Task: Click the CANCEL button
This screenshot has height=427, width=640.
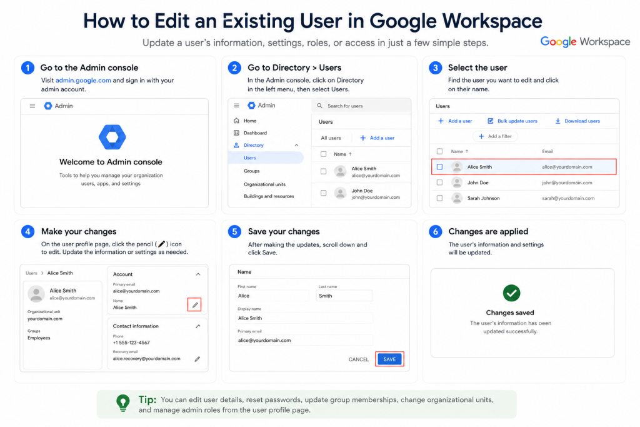Action: coord(358,359)
